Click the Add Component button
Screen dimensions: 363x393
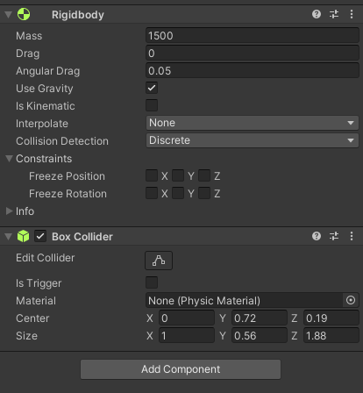point(181,369)
